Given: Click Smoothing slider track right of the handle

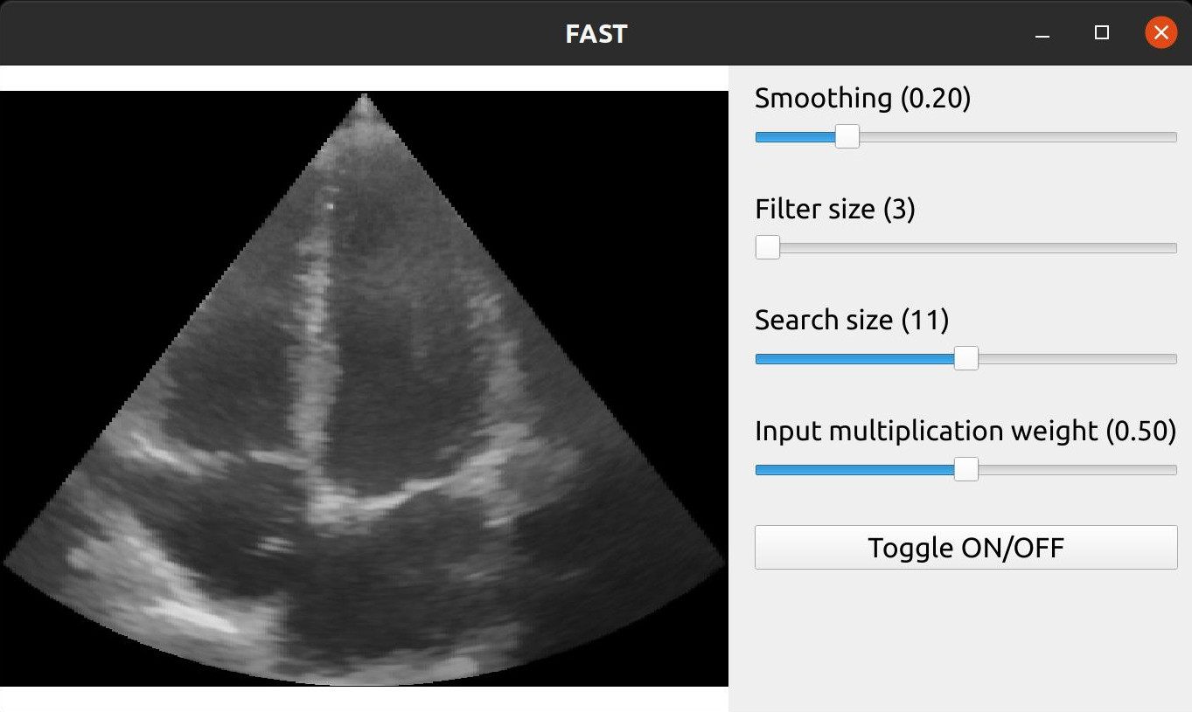Looking at the screenshot, I should click(1014, 137).
